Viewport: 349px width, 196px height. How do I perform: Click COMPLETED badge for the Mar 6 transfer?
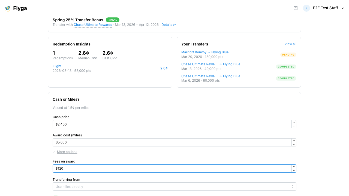286,78
